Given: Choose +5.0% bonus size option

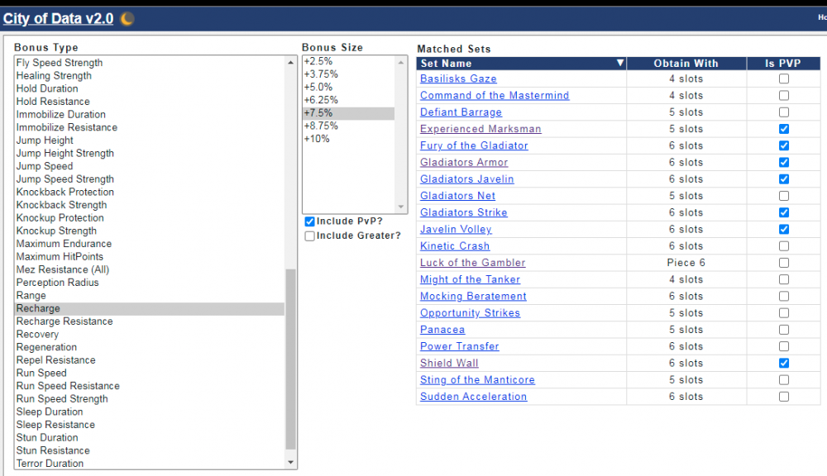Looking at the screenshot, I should (x=318, y=87).
